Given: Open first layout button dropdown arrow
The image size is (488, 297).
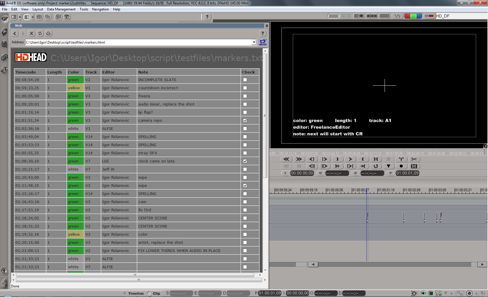Looking at the screenshot, I should pyautogui.click(x=20, y=17).
